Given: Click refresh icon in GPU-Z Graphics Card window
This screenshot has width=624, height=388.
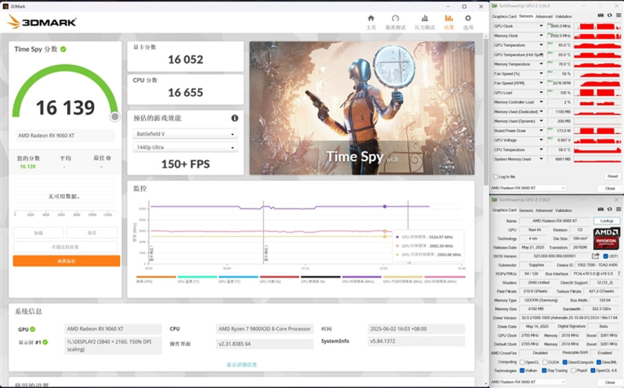Looking at the screenshot, I should (610, 210).
